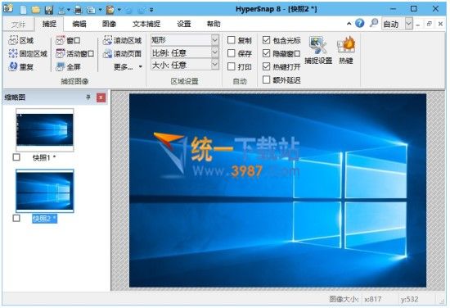Click the magnifier search icon
The height and width of the screenshot is (308, 450).
(373, 23)
